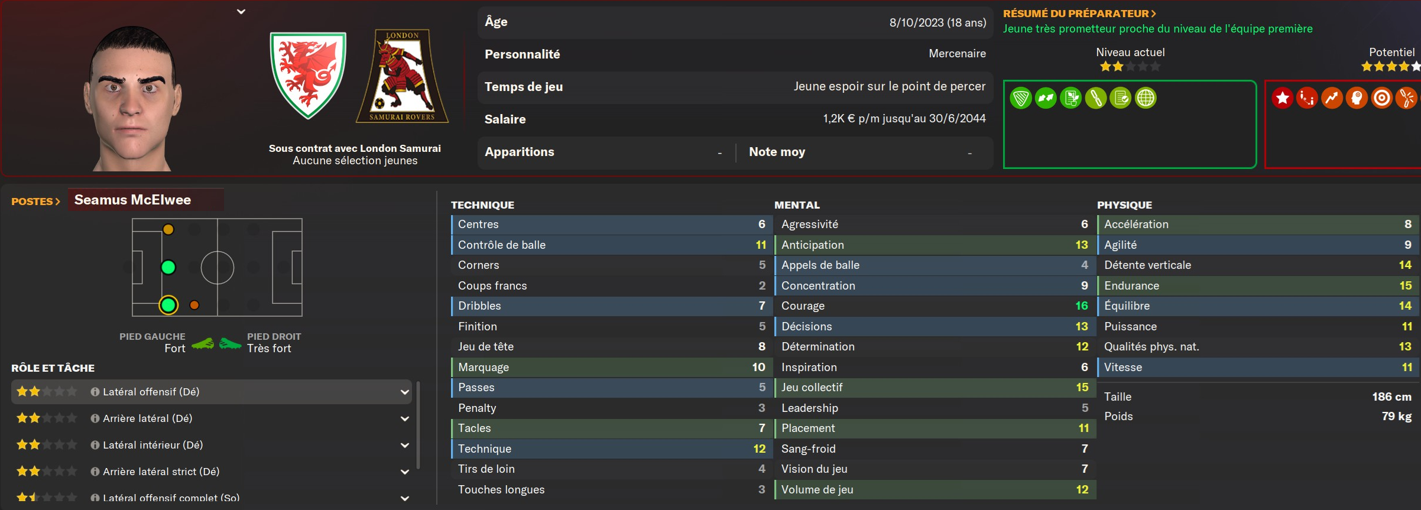The width and height of the screenshot is (1421, 510).
Task: Expand the Latéral offensif (Dé) role chevron
Action: [x=405, y=392]
